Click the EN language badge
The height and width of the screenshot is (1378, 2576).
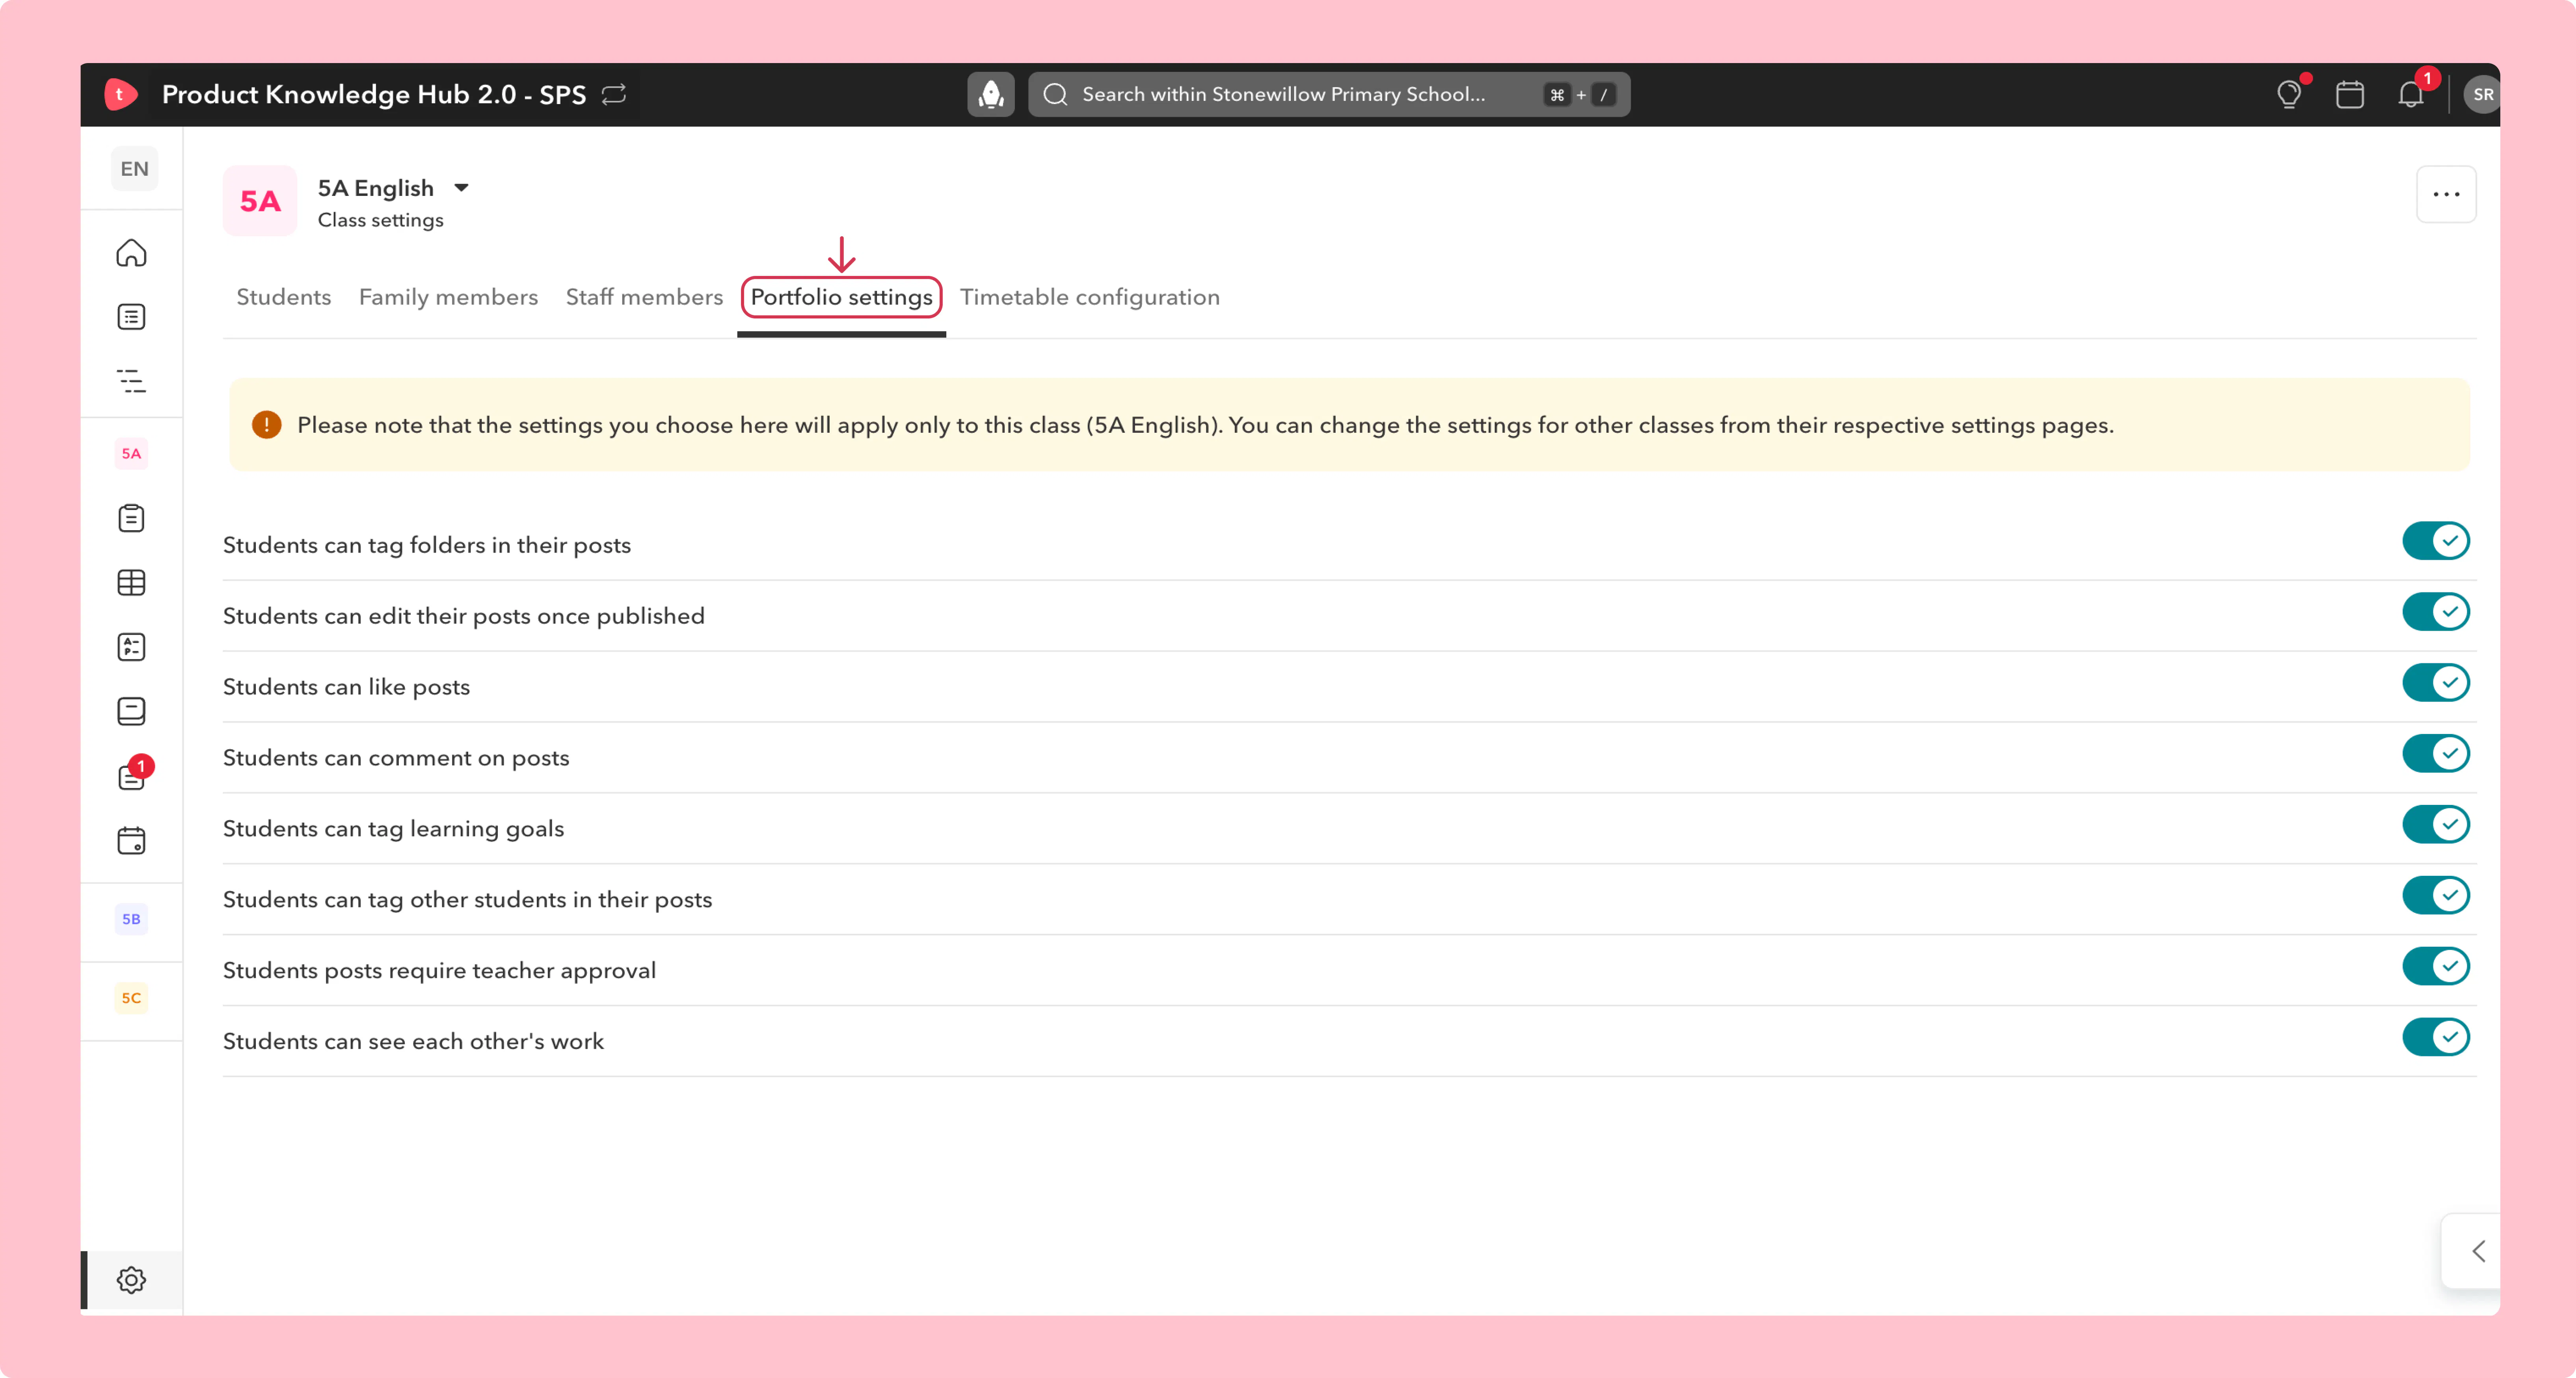[x=134, y=169]
